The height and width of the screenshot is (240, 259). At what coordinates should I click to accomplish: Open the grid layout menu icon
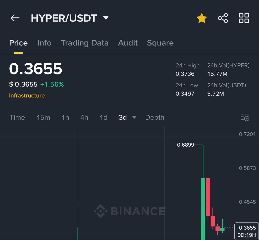[x=244, y=18]
